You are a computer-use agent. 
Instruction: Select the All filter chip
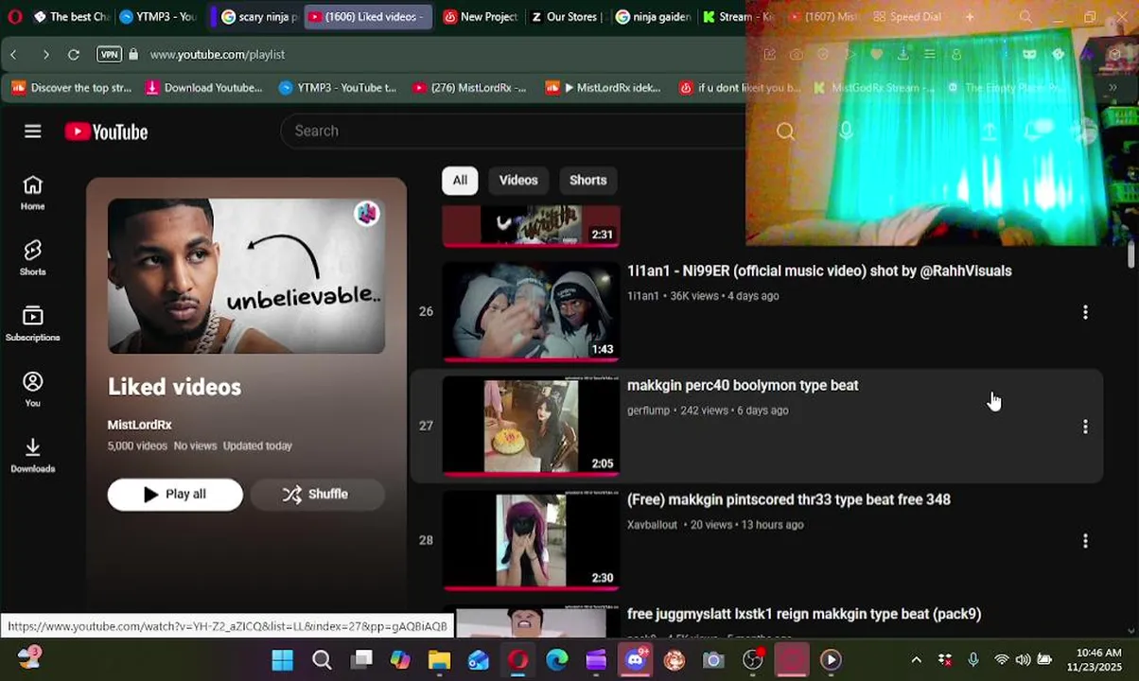tap(460, 181)
